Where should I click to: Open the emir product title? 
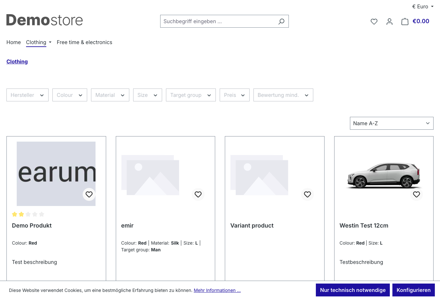point(127,226)
